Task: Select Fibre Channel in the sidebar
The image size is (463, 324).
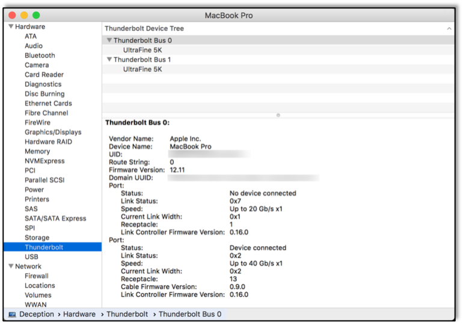Action: (46, 113)
